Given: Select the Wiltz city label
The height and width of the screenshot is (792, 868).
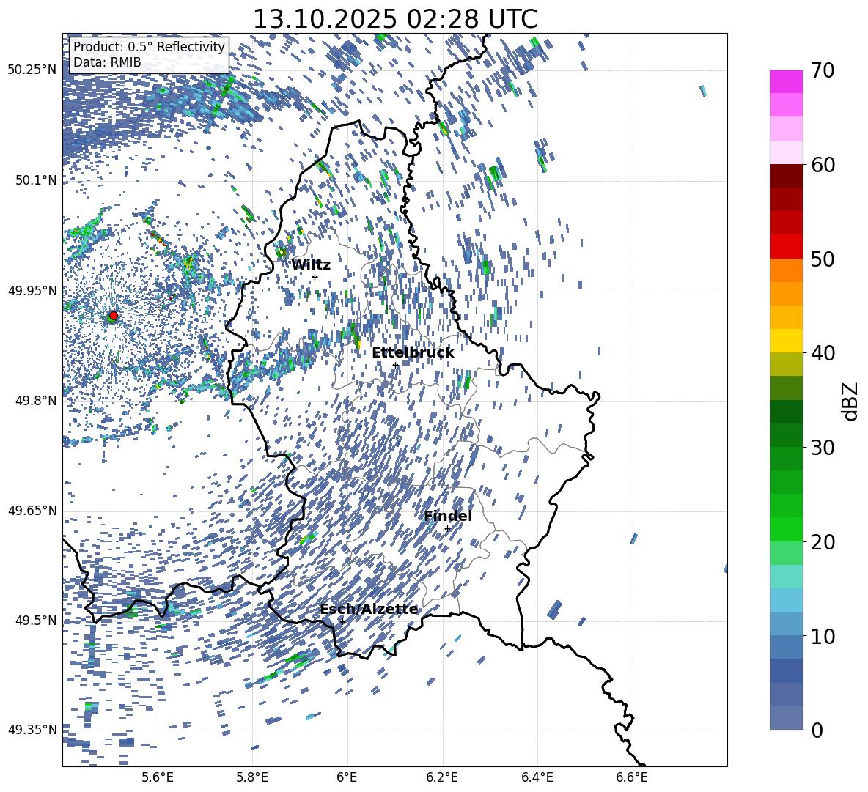Looking at the screenshot, I should (311, 264).
